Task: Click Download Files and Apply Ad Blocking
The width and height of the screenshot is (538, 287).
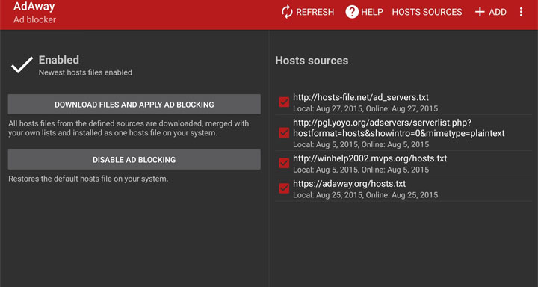Action: pos(134,105)
